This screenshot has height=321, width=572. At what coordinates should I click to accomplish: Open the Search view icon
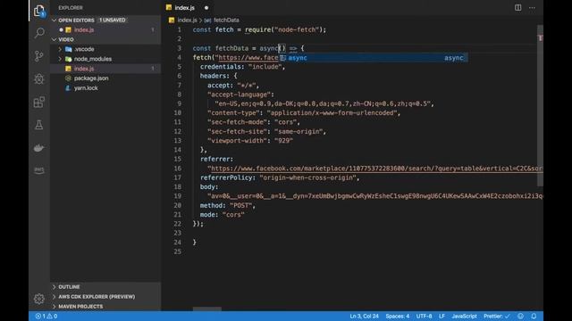(x=39, y=33)
